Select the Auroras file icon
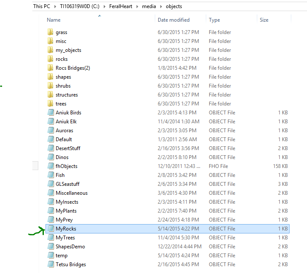This screenshot has height=273, width=307. 51,130
